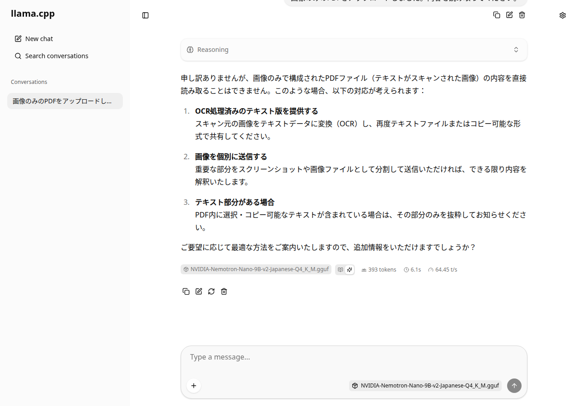Open the 画像のみのPDFをアップロードし... conversation
Screen dimensions: 578x406
point(65,101)
